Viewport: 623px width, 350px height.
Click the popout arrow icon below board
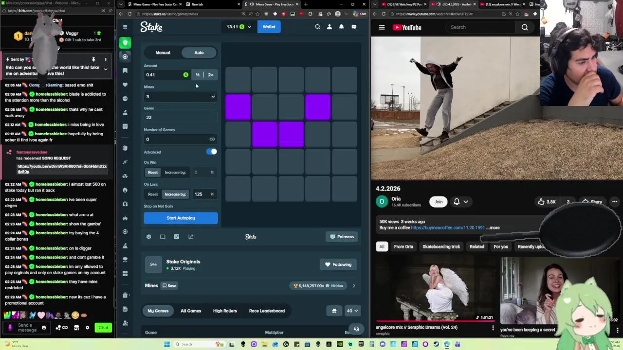pyautogui.click(x=191, y=237)
